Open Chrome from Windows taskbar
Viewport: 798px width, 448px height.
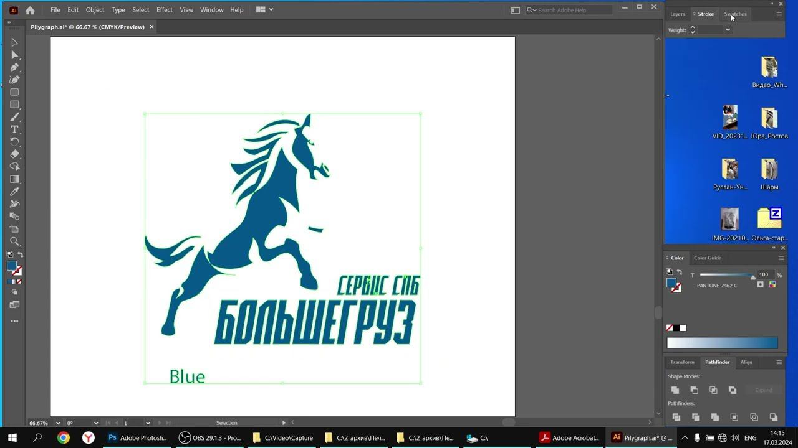(63, 438)
